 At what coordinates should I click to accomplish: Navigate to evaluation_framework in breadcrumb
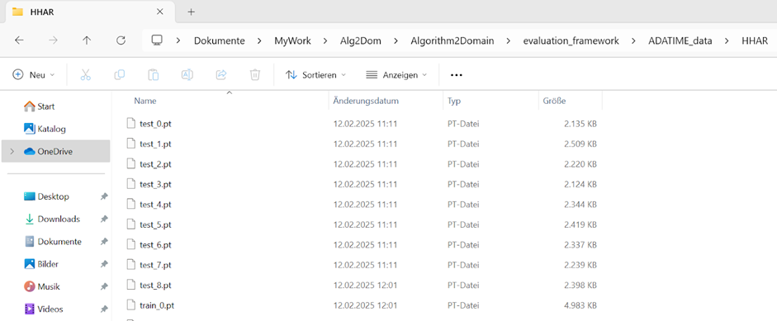pyautogui.click(x=571, y=41)
